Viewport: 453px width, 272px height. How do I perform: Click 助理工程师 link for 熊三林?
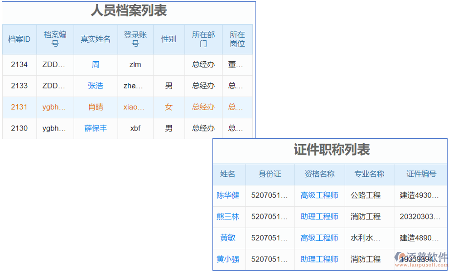[x=319, y=217]
